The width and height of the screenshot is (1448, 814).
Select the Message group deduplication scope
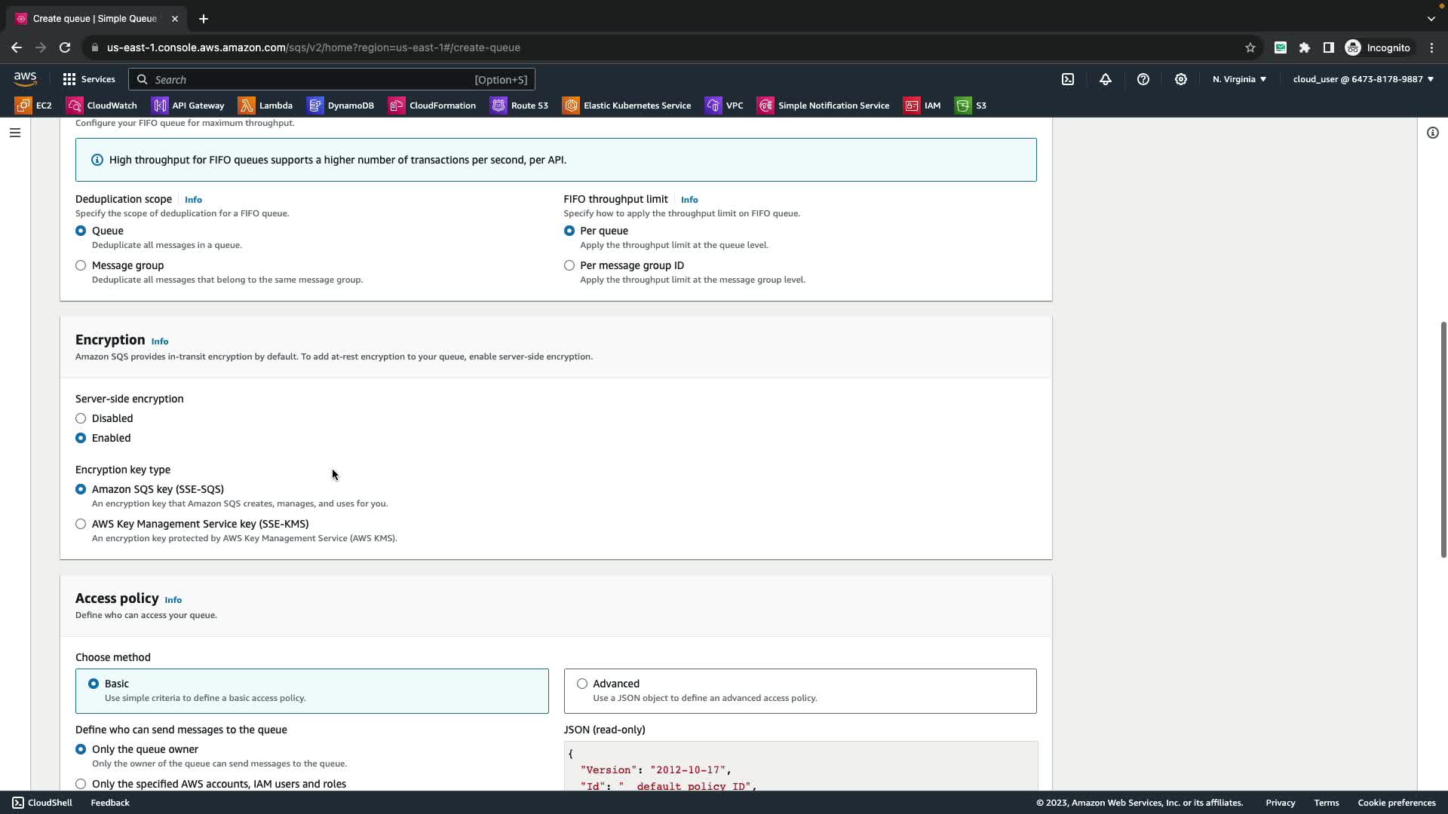click(x=81, y=265)
